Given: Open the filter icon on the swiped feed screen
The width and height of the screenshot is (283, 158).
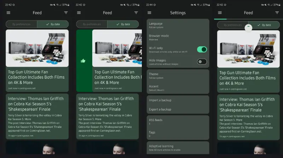Looking at the screenshot, I should click(x=136, y=13).
